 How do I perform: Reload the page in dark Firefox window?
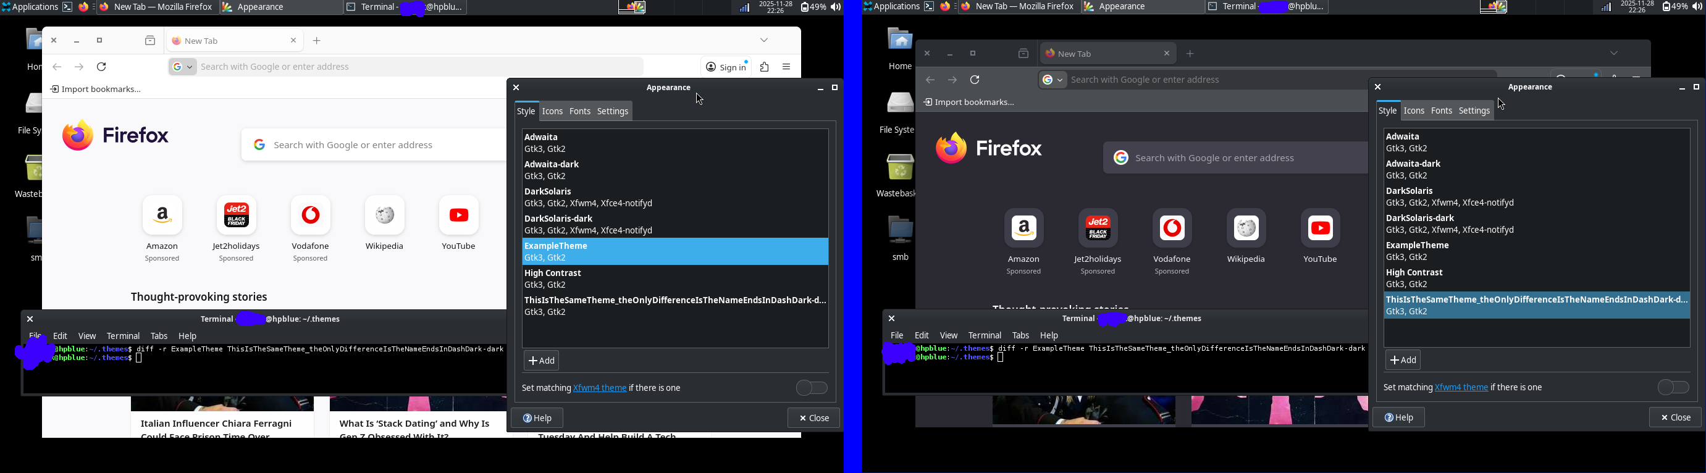[x=975, y=80]
